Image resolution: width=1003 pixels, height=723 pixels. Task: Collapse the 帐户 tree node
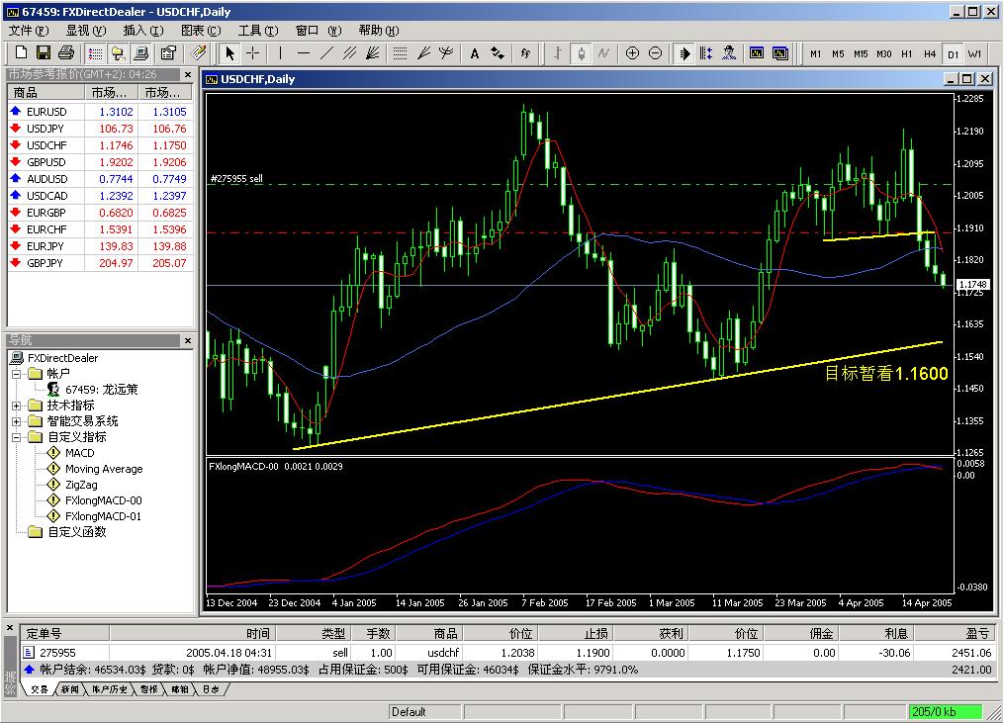[17, 374]
